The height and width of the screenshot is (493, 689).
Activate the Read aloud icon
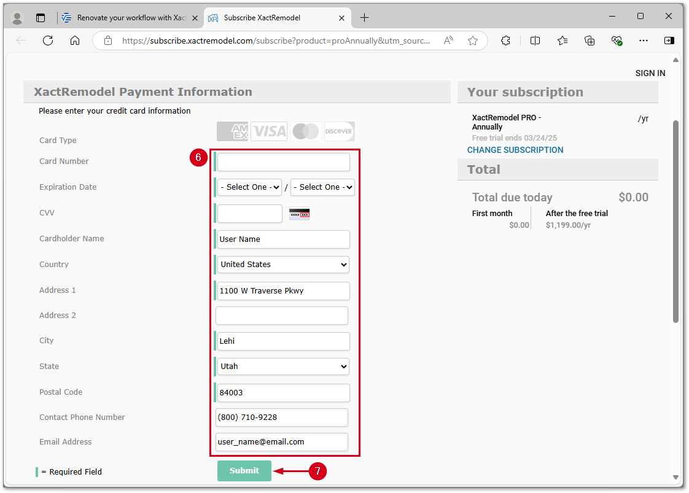point(448,41)
